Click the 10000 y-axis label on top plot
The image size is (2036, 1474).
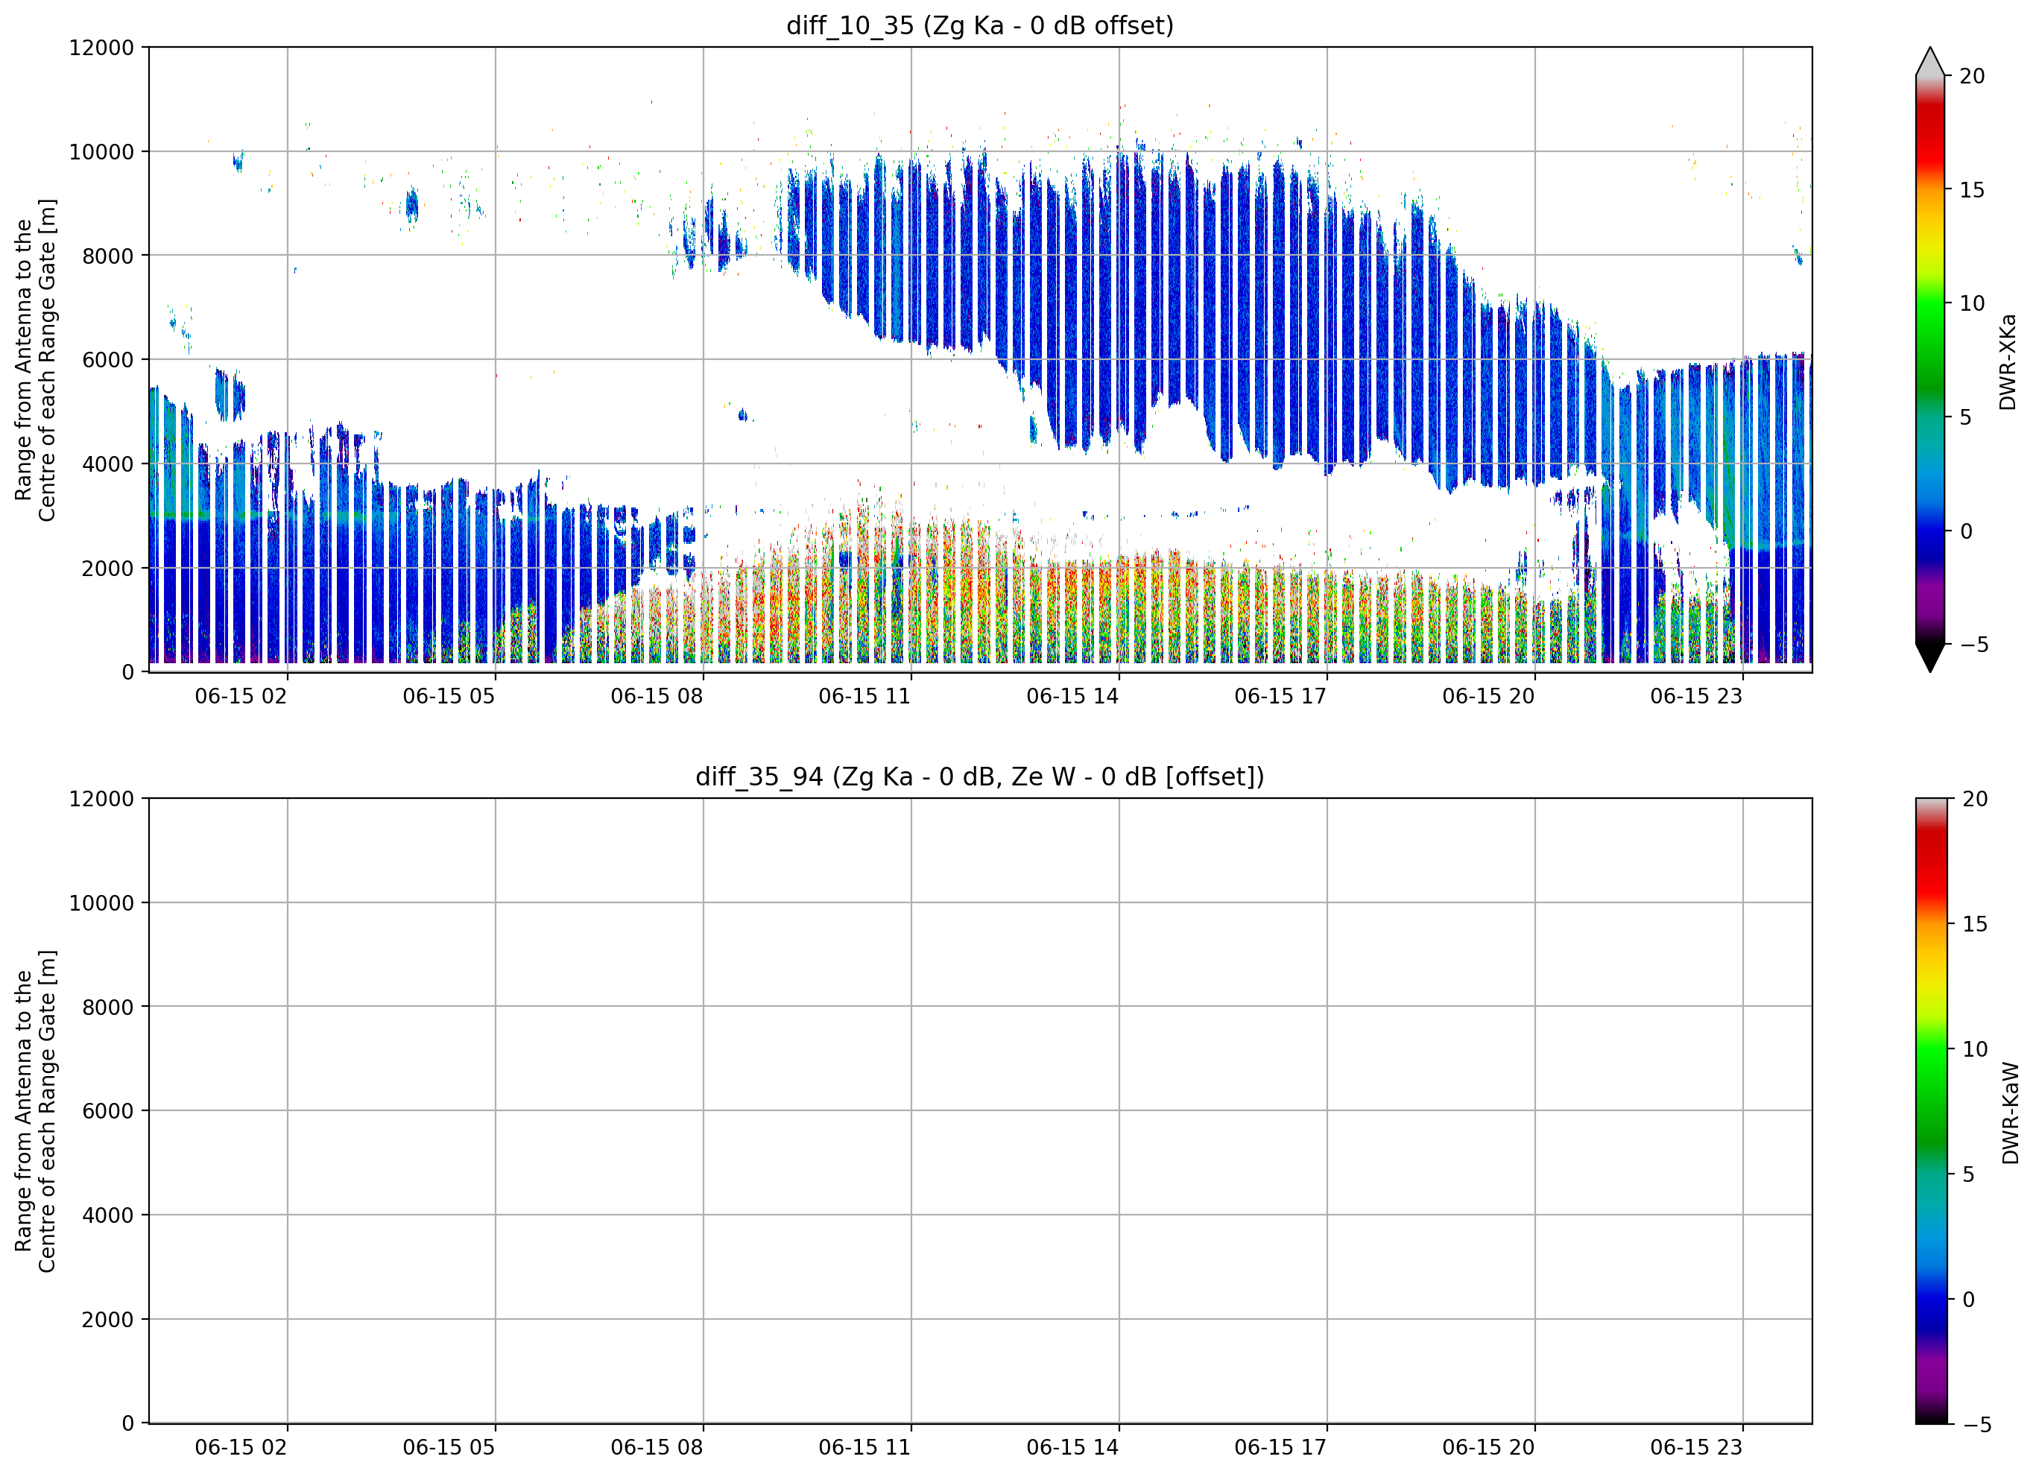[101, 152]
